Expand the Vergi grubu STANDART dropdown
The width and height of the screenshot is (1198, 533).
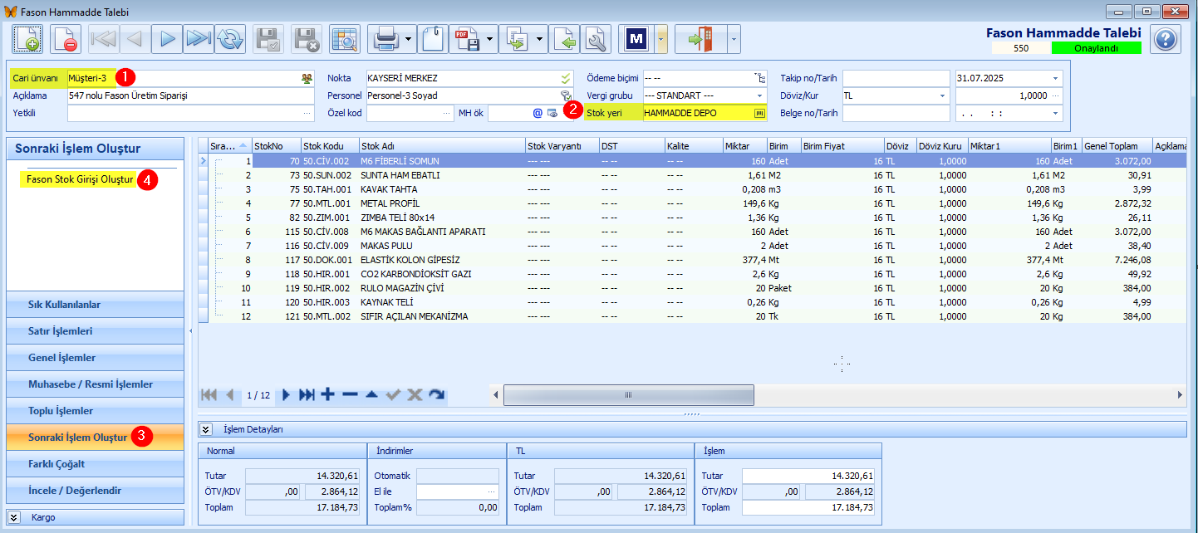coord(759,95)
